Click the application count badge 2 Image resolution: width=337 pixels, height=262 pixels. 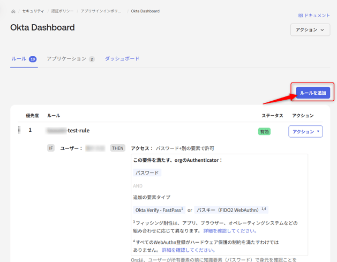[92, 59]
